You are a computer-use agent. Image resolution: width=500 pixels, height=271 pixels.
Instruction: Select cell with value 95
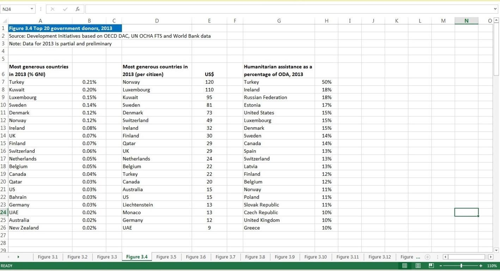pyautogui.click(x=209, y=97)
